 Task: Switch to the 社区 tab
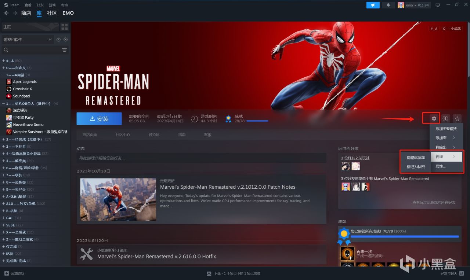(x=52, y=13)
